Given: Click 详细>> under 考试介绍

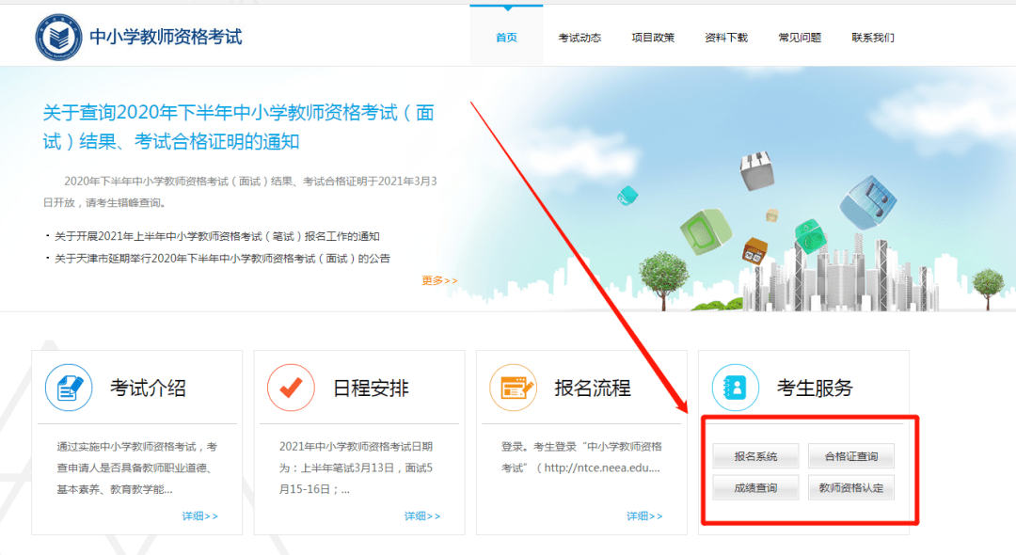Looking at the screenshot, I should point(199,515).
